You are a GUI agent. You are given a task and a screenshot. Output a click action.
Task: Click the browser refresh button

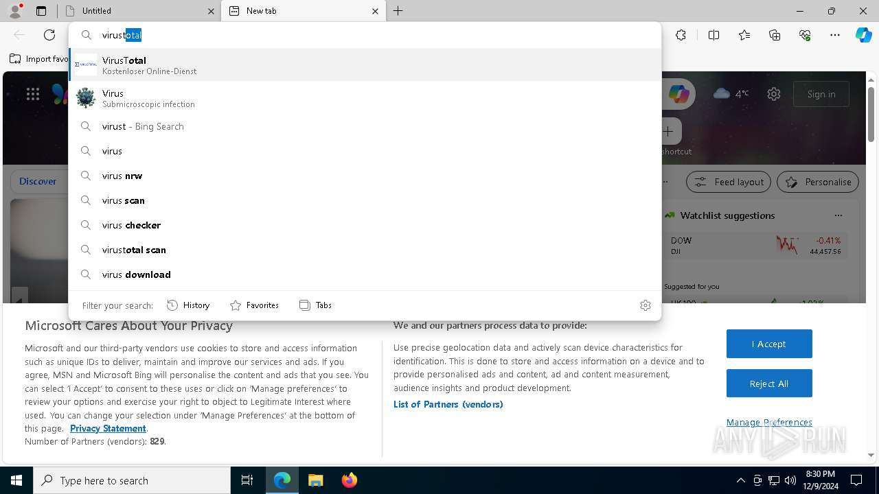coord(49,35)
